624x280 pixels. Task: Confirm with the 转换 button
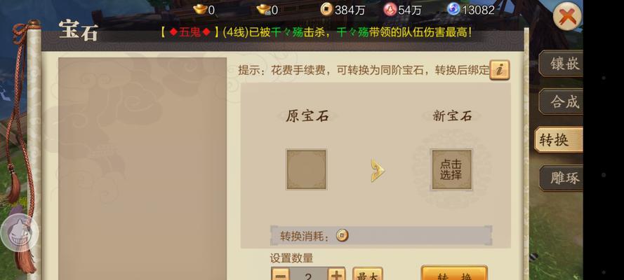(x=454, y=274)
